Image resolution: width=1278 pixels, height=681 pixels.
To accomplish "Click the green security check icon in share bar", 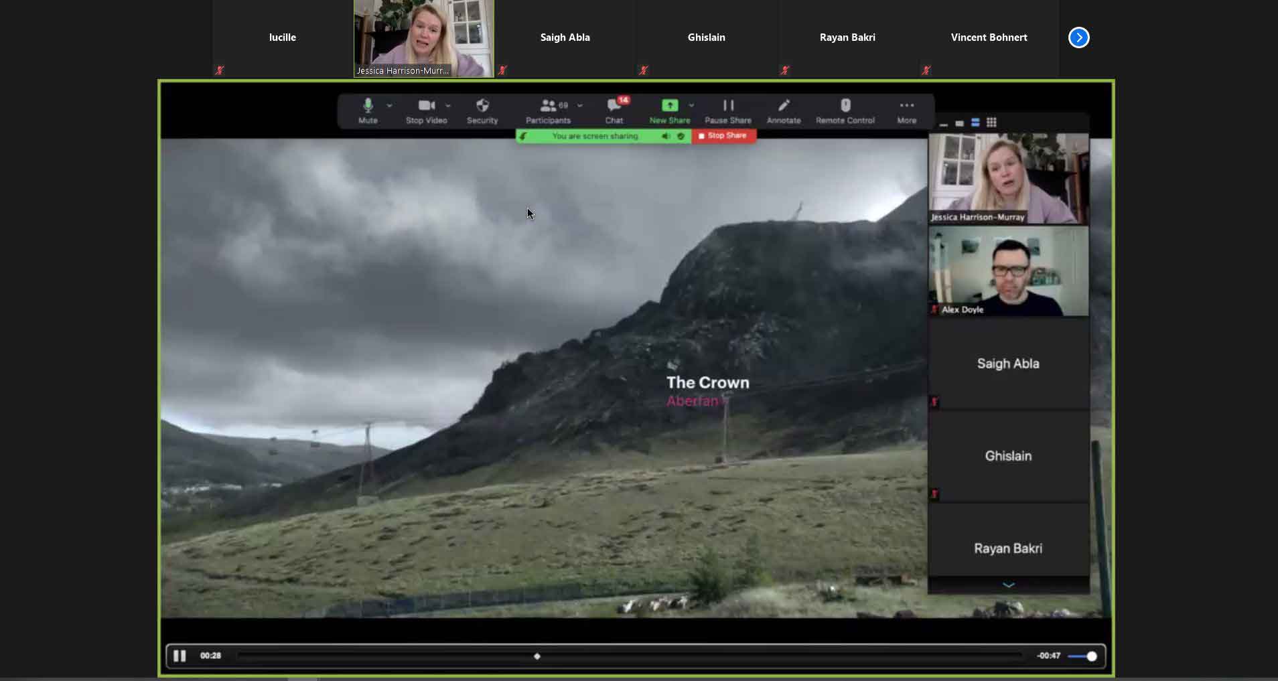I will point(681,137).
